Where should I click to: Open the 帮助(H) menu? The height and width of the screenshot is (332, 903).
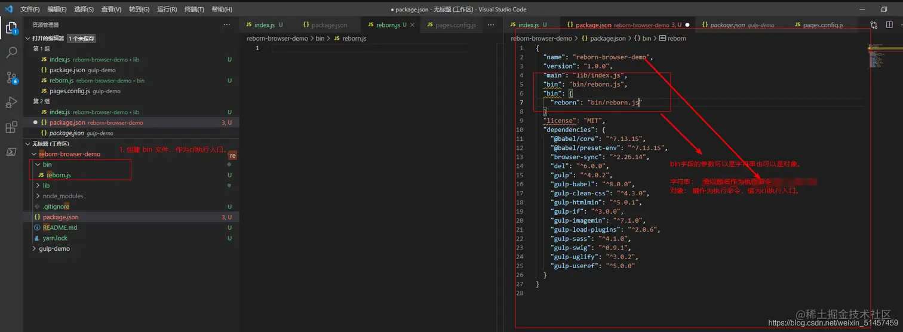(x=222, y=9)
